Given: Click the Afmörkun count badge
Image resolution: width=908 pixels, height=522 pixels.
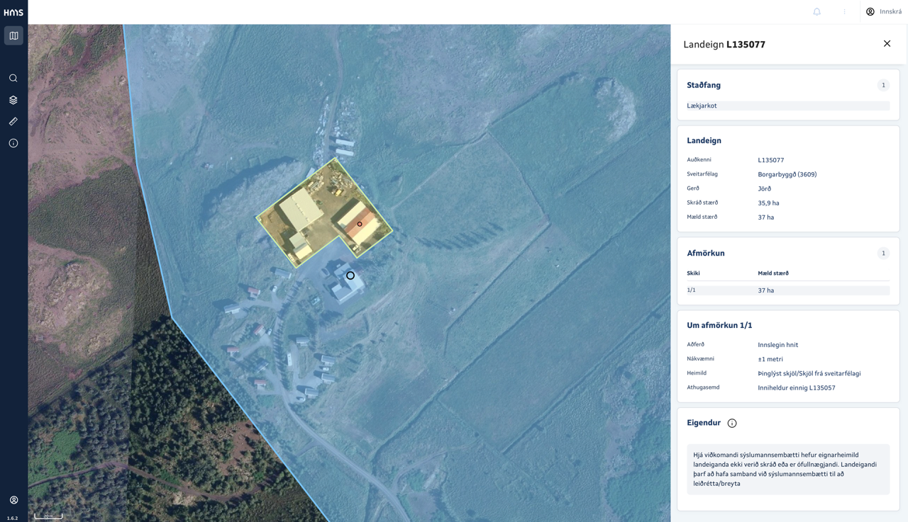Looking at the screenshot, I should click(x=883, y=253).
